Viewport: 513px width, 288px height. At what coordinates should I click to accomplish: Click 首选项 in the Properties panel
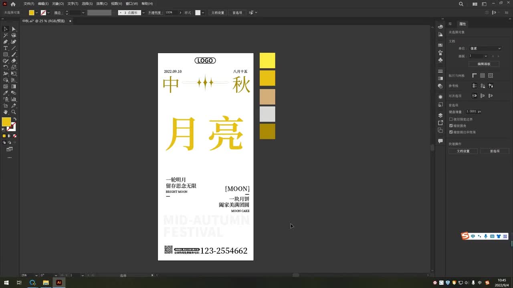pyautogui.click(x=495, y=151)
